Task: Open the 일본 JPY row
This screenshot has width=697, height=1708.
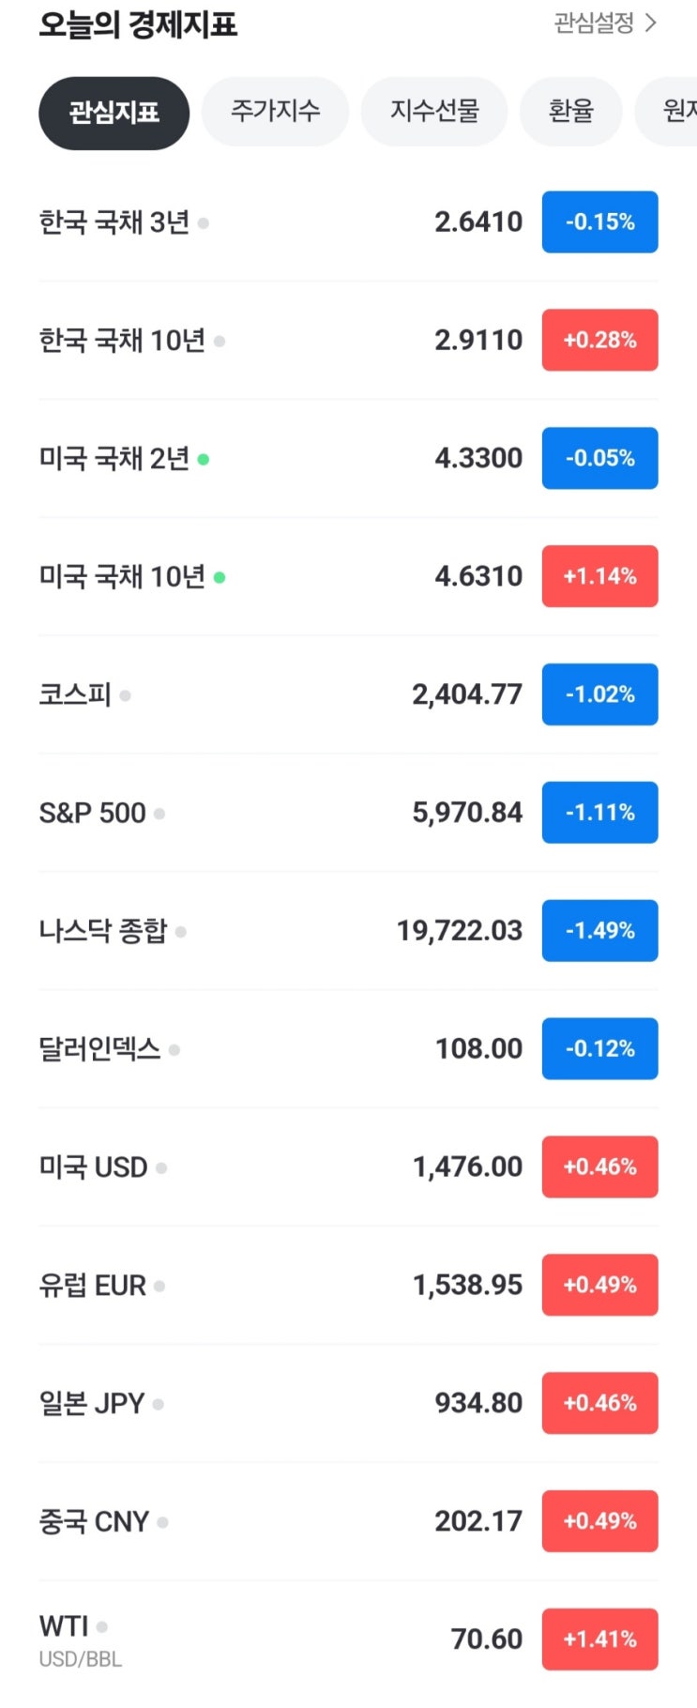Action: [281, 1404]
